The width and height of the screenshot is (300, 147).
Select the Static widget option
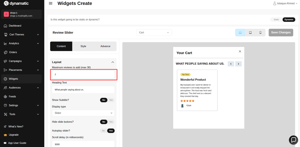(x=276, y=20)
